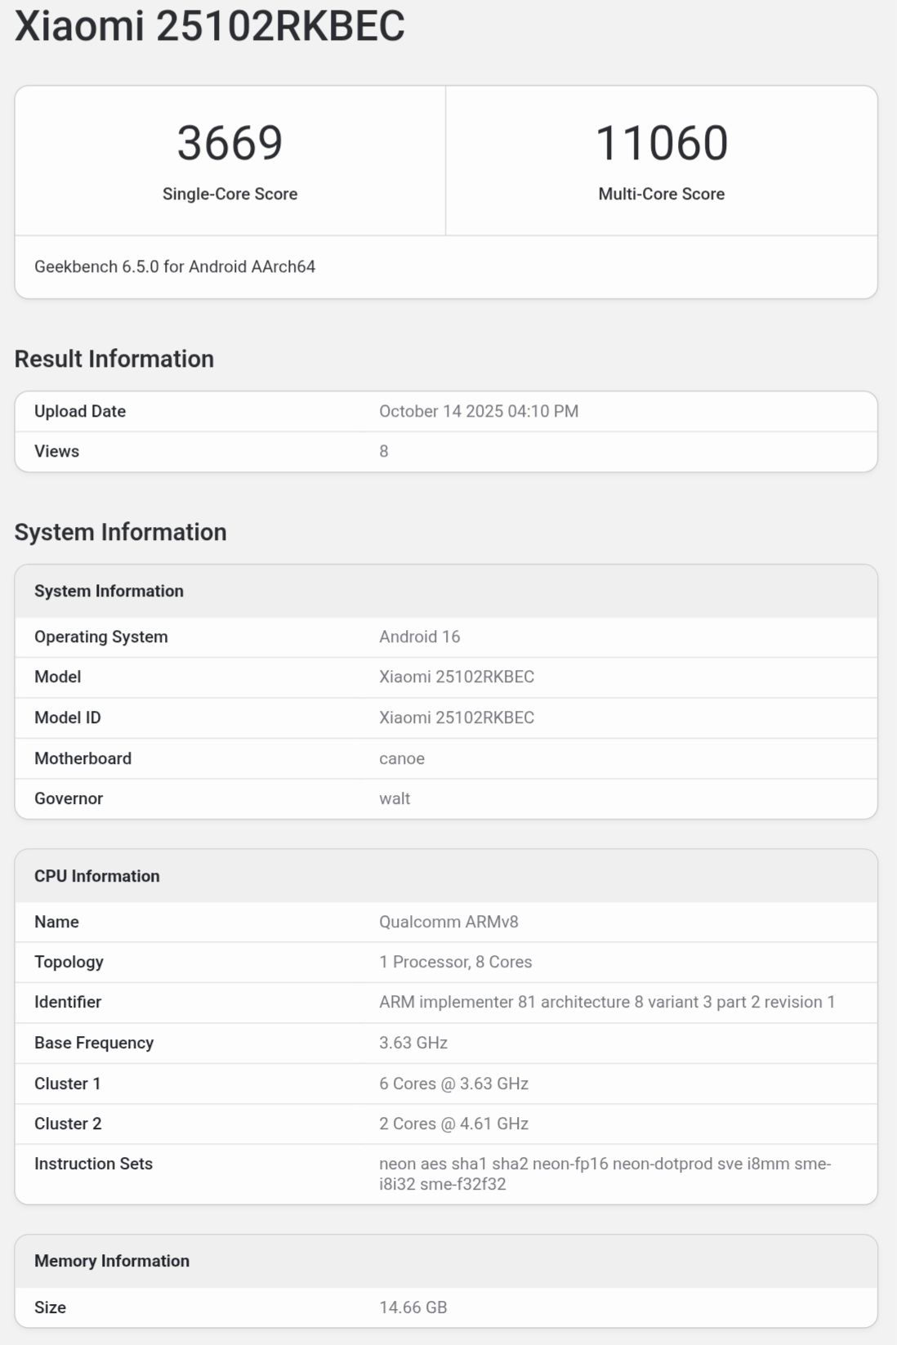The image size is (897, 1345).
Task: Click the Result Information heading
Action: click(x=114, y=359)
